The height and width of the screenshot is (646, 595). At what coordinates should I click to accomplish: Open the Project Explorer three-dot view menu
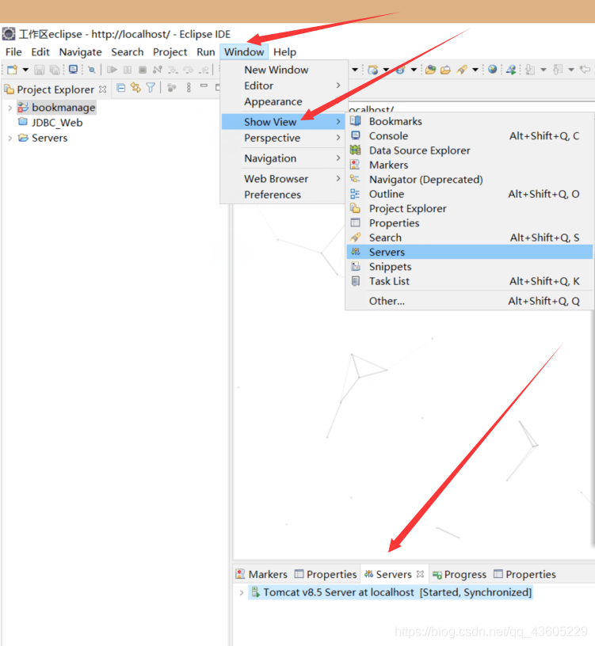tap(189, 87)
